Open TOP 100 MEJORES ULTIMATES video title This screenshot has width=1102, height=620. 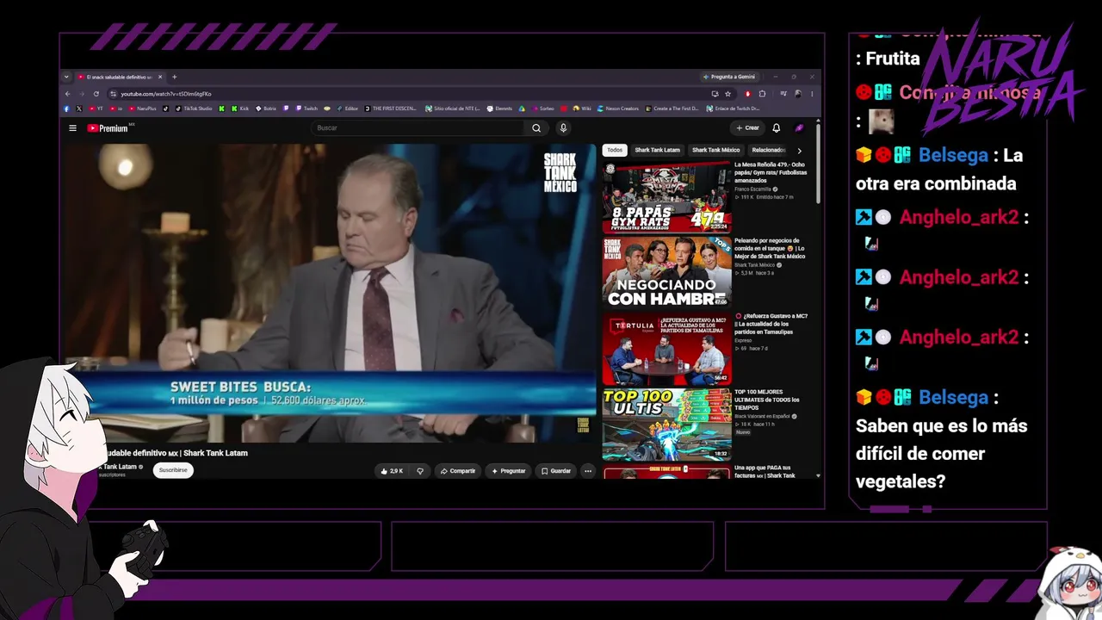(768, 400)
